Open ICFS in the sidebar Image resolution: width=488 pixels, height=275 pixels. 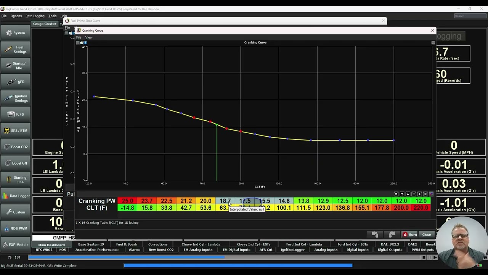[15, 114]
